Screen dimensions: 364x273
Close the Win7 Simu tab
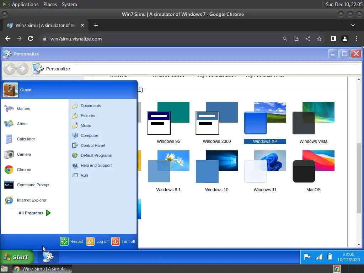[82, 25]
